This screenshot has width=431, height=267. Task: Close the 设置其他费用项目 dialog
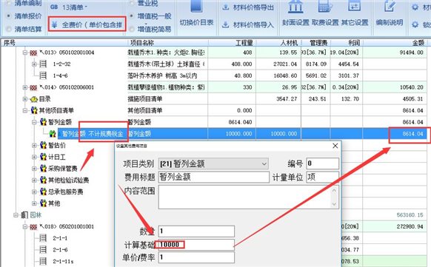pyautogui.click(x=335, y=146)
